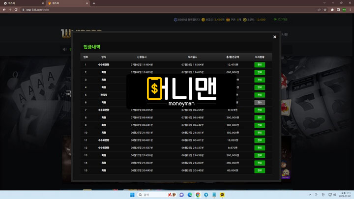Open Microsoft Edge from taskbar

pyautogui.click(x=190, y=195)
